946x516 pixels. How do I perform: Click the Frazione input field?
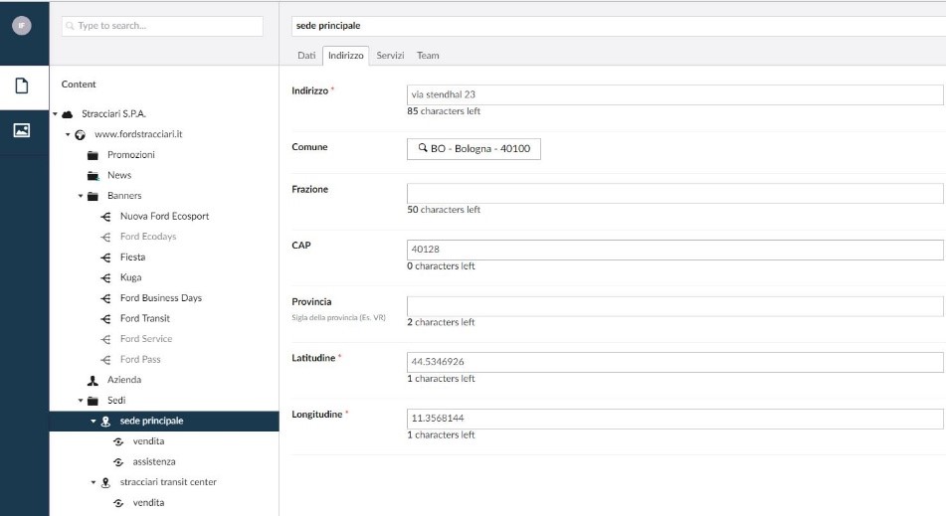[x=675, y=194]
